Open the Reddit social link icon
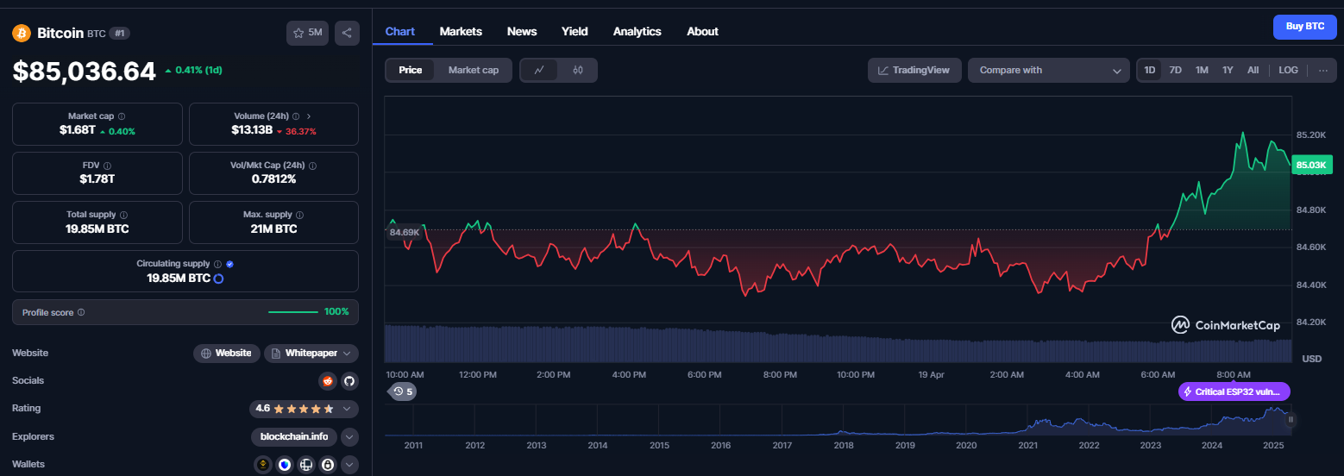The image size is (1344, 476). (x=328, y=380)
